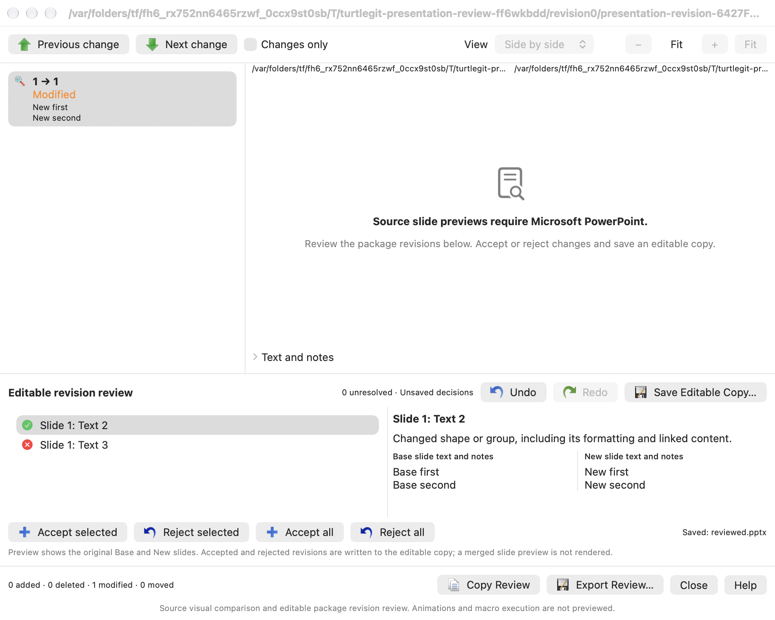Enable the Changes only checkbox
This screenshot has width=775, height=620.
tap(250, 44)
